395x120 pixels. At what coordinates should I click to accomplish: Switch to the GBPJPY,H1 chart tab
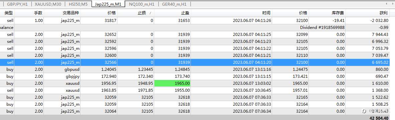coord(17,4)
